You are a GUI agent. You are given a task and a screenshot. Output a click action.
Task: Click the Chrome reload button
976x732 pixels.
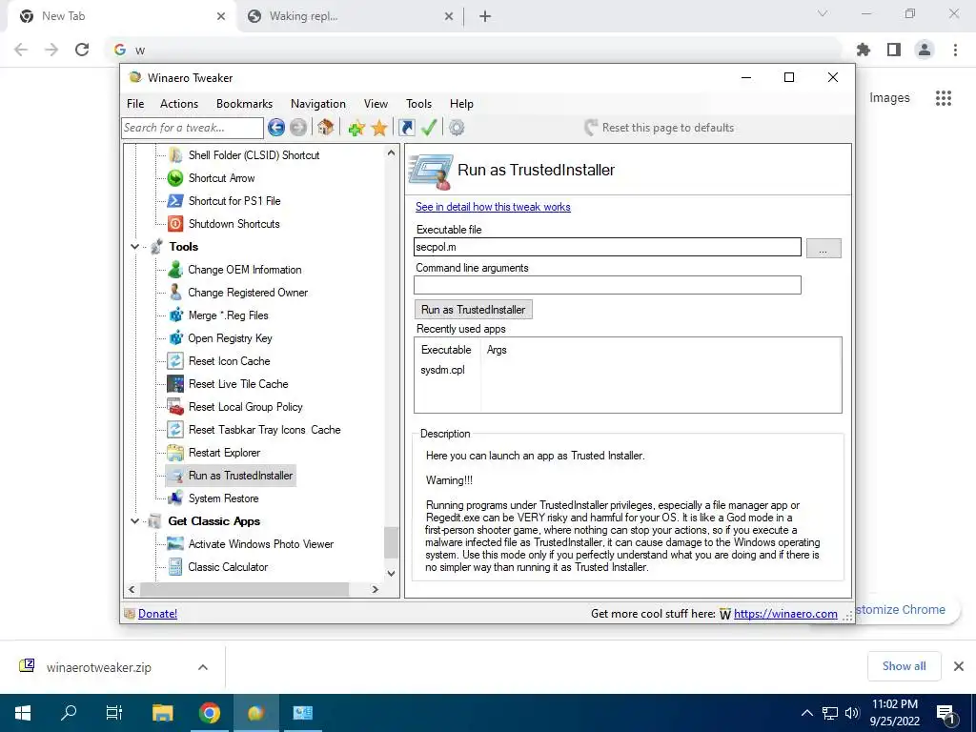(82, 50)
